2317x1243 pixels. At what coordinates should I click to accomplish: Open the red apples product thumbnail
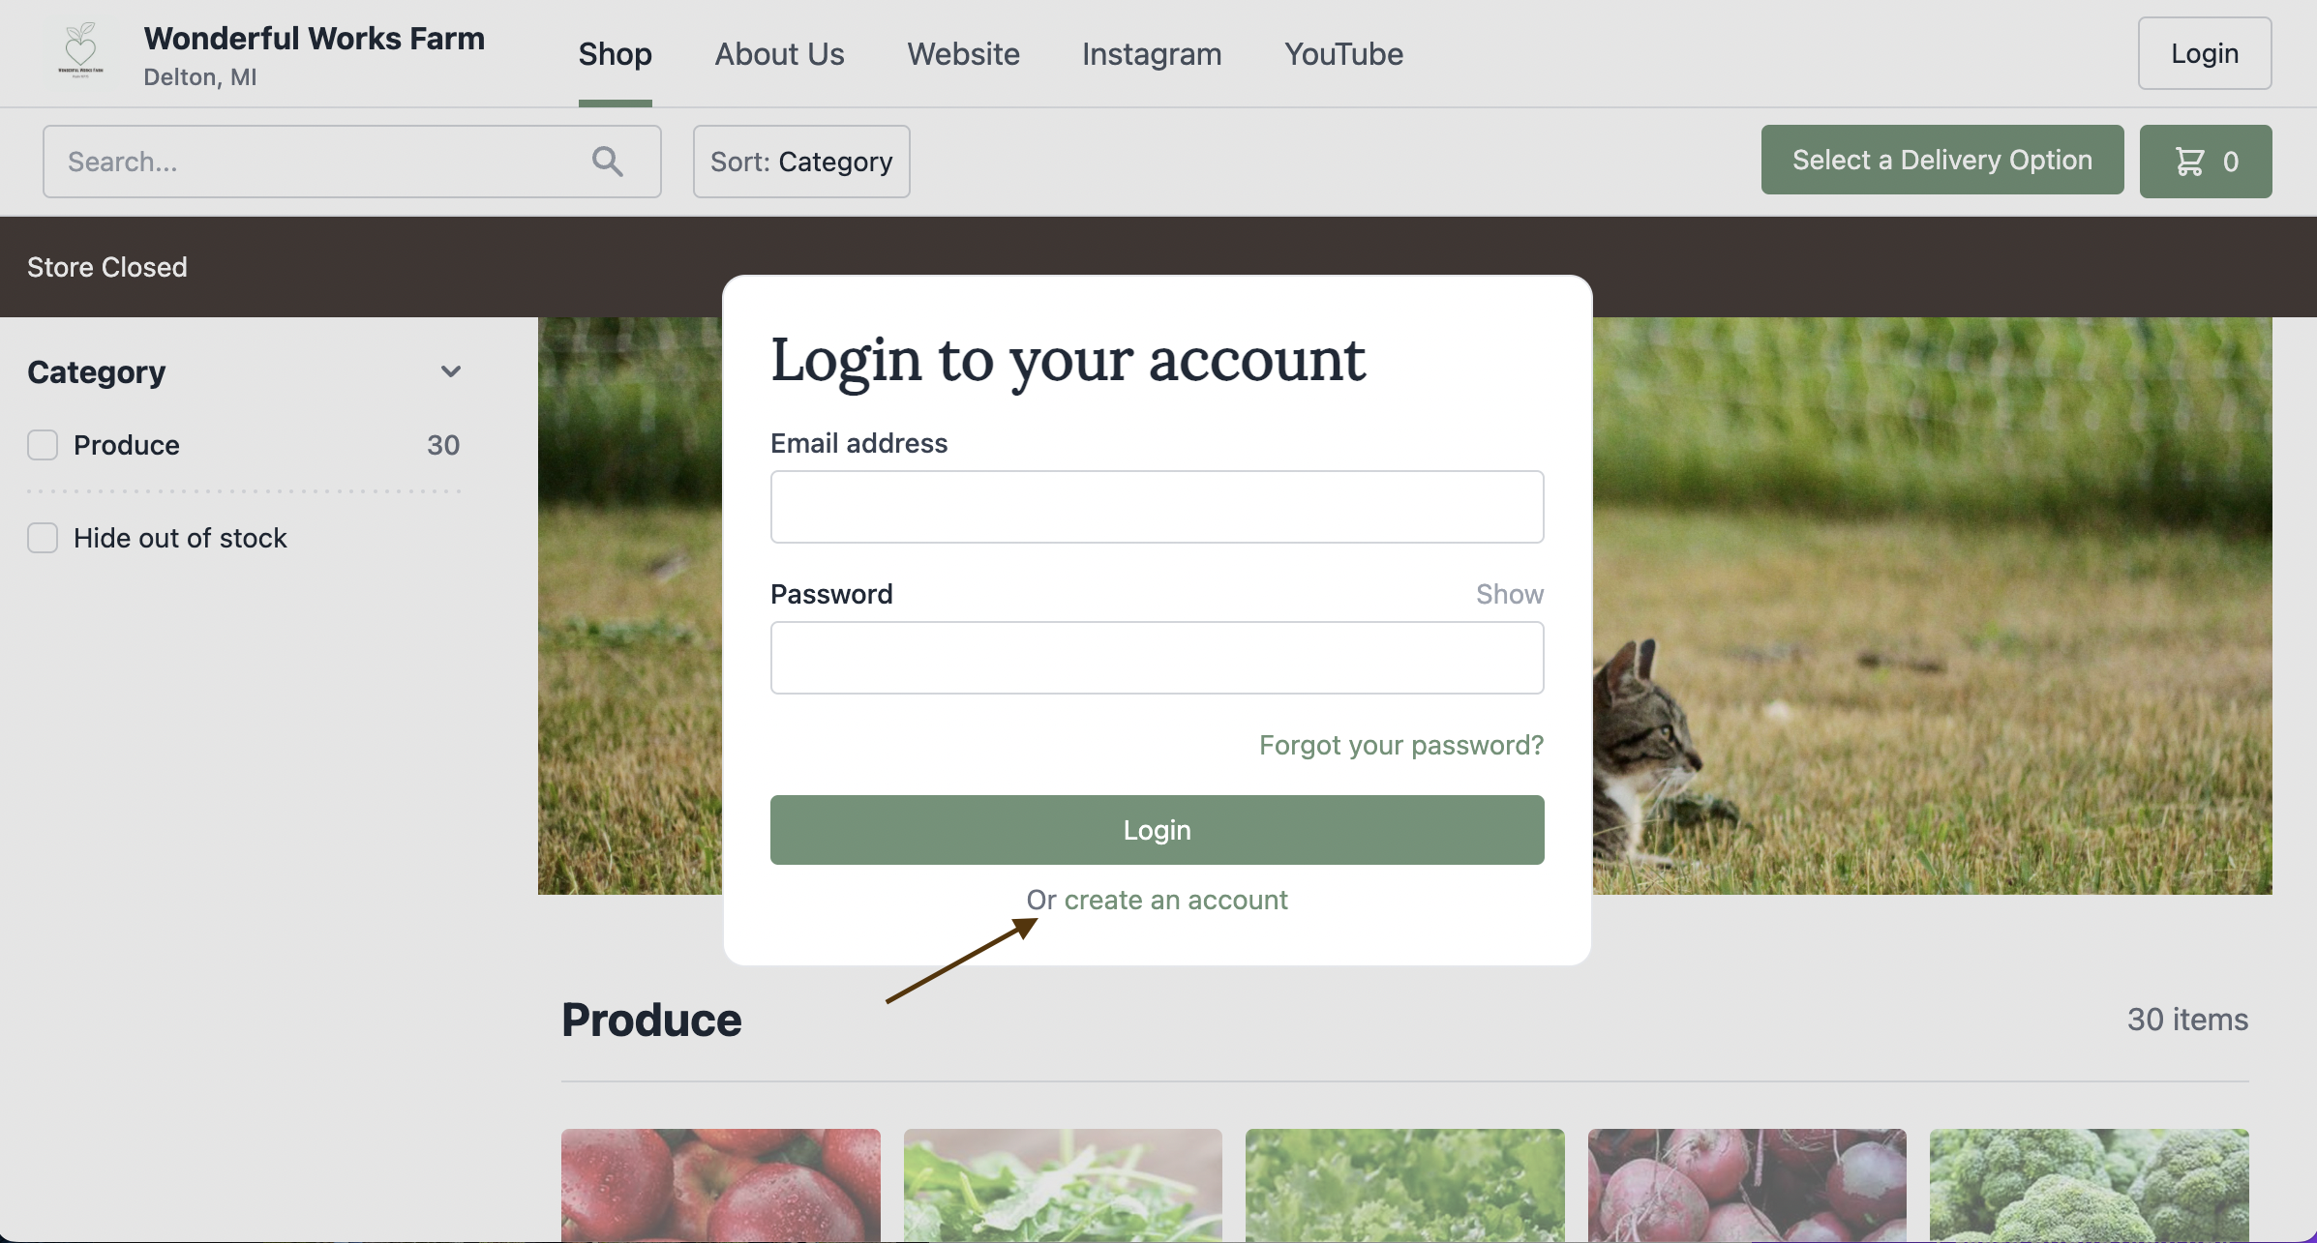721,1185
